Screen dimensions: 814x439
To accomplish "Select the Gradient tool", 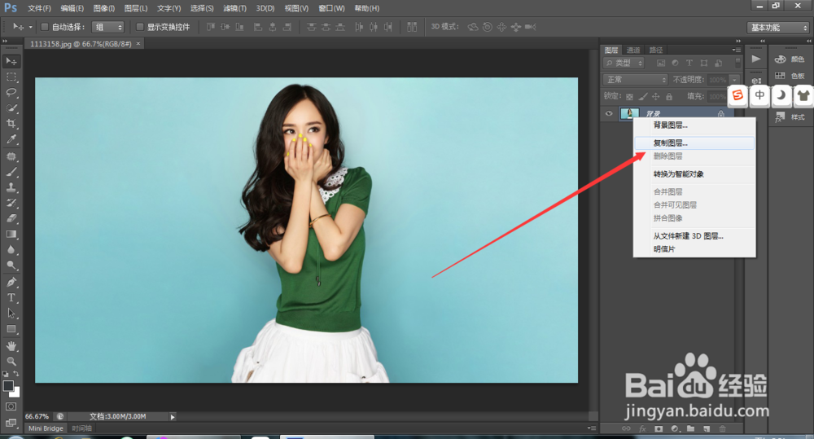I will (11, 235).
